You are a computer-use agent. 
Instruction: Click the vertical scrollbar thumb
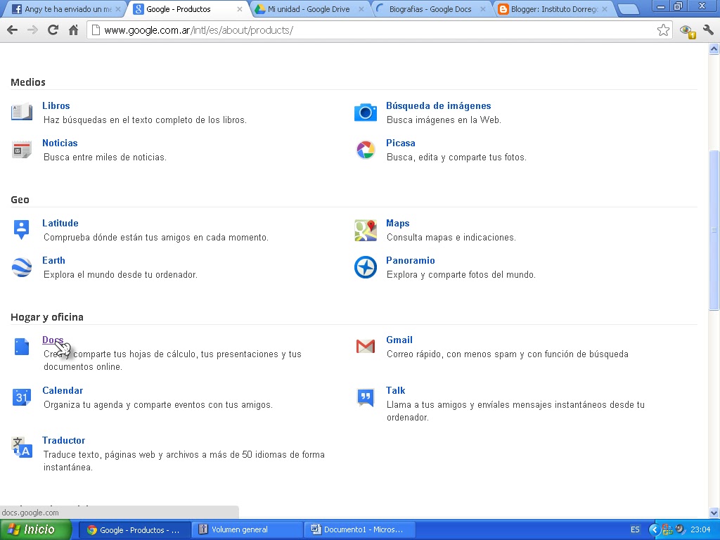pos(714,230)
